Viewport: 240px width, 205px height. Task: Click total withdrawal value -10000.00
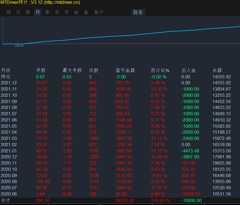coord(191,200)
